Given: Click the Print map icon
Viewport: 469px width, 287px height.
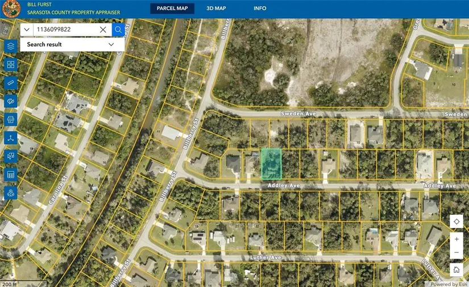Looking at the screenshot, I should [x=10, y=119].
